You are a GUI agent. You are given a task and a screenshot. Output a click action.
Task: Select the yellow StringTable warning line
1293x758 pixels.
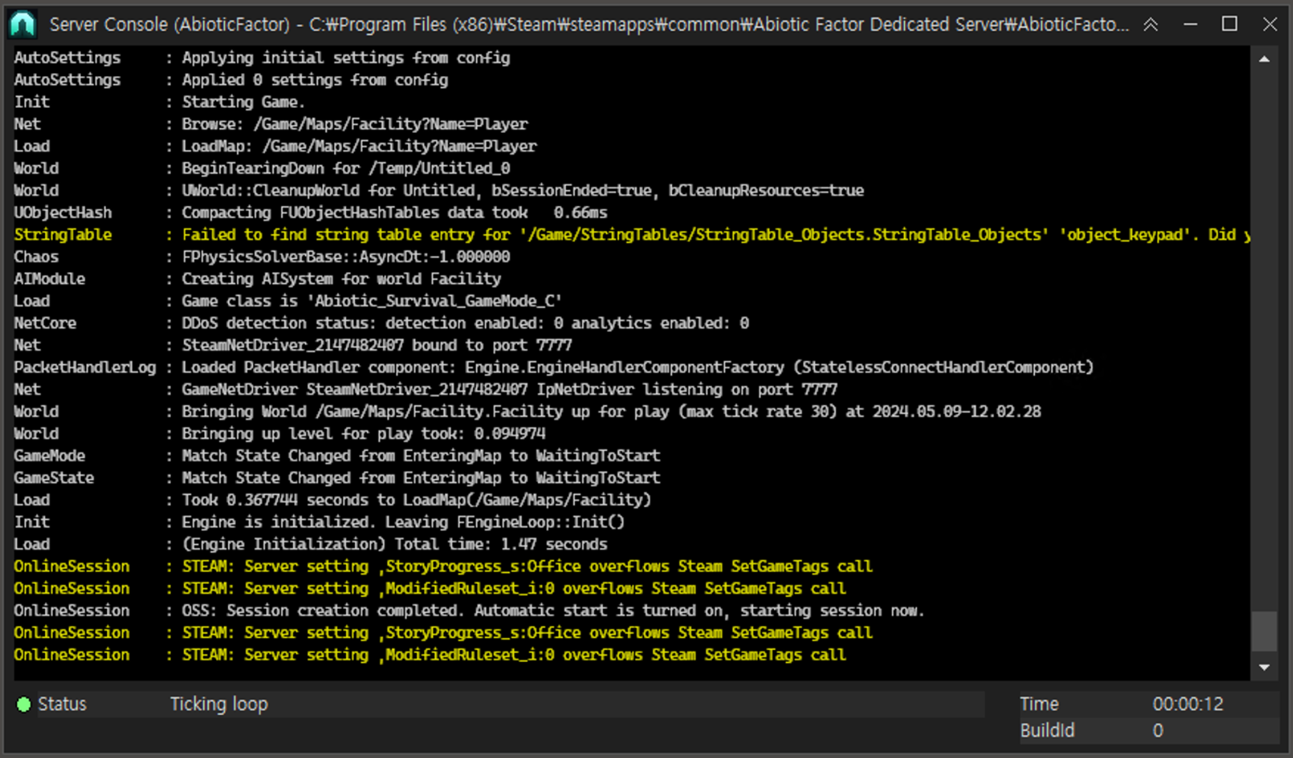coord(632,235)
